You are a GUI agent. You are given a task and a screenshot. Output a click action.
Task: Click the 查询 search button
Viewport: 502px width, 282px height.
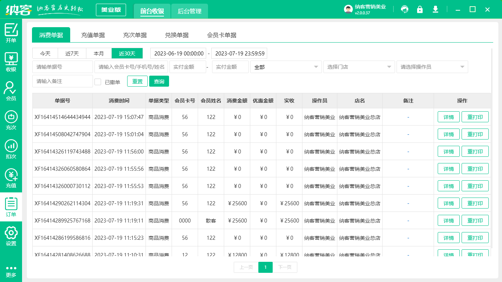[x=159, y=81]
